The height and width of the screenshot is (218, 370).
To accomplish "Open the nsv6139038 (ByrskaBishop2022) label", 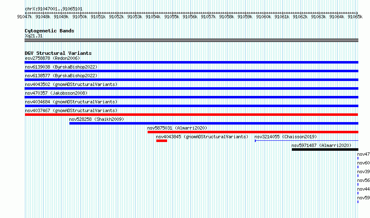I will coord(61,67).
